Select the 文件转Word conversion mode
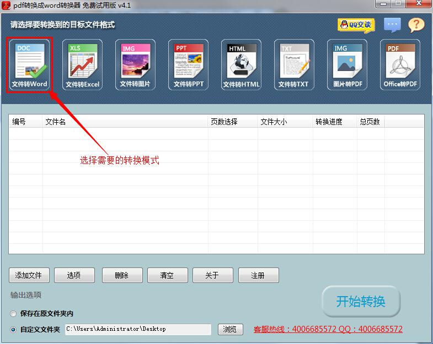 click(x=30, y=65)
